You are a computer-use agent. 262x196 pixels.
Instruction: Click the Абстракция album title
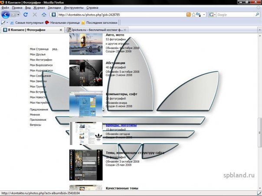coord(115,63)
